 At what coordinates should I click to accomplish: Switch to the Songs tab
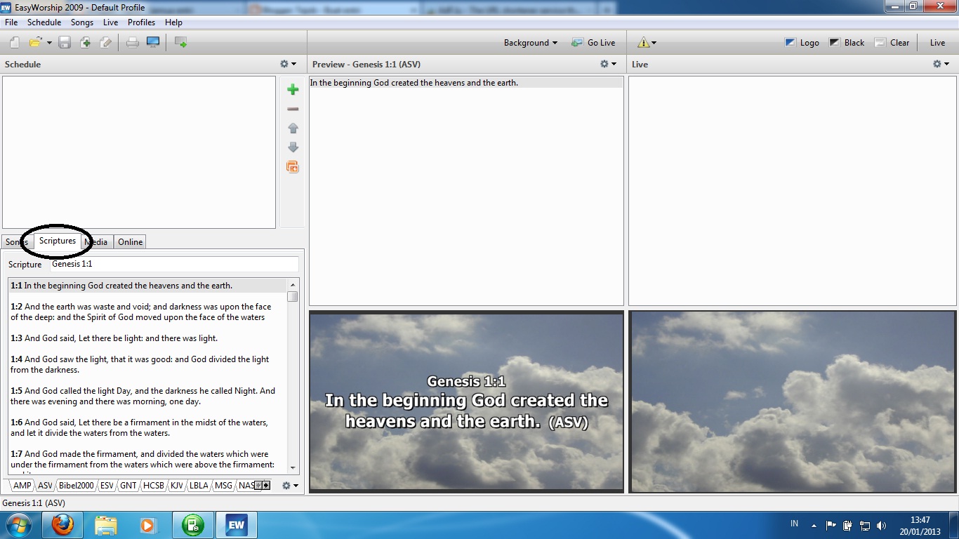(17, 242)
